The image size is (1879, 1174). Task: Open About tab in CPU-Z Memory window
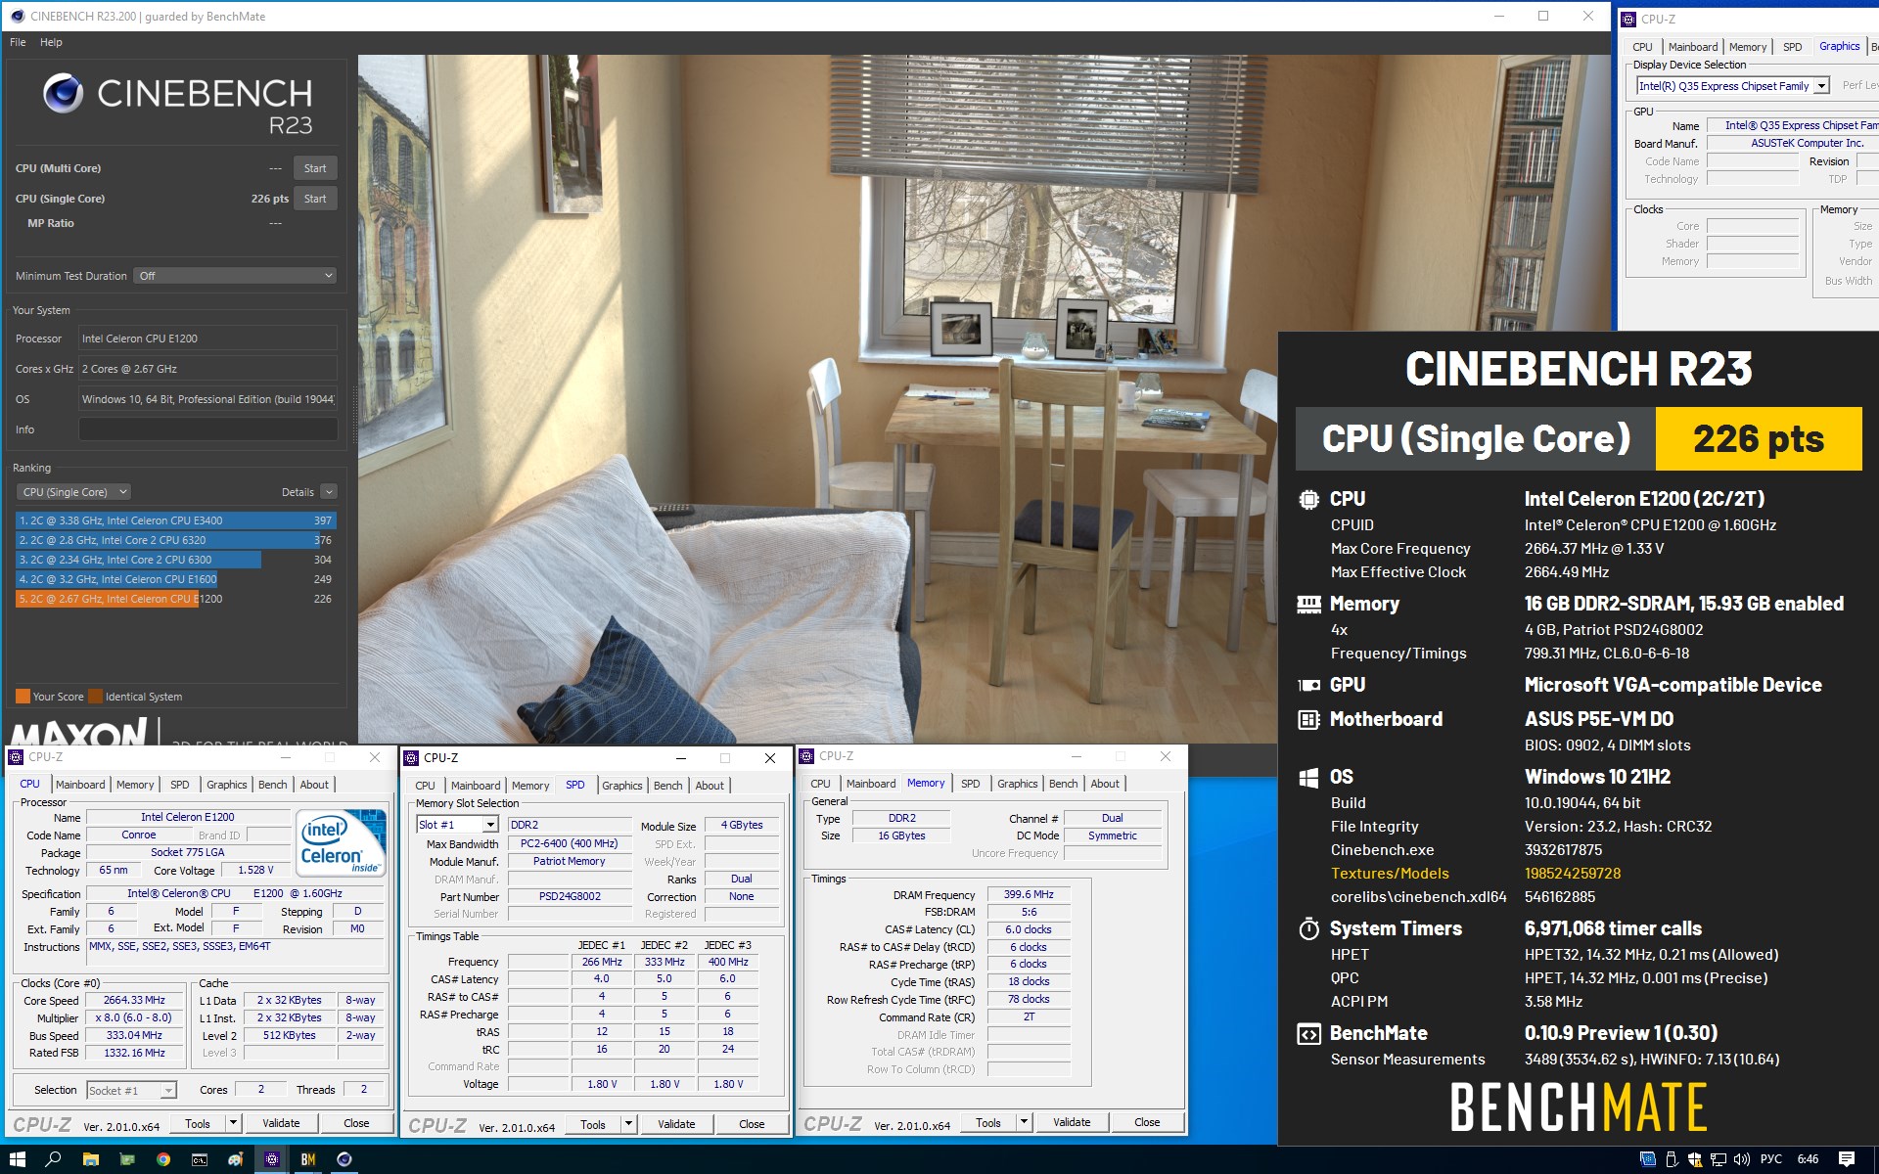click(x=1105, y=784)
